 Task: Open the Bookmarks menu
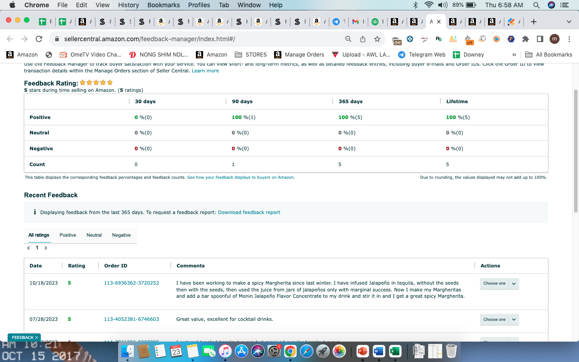point(164,5)
